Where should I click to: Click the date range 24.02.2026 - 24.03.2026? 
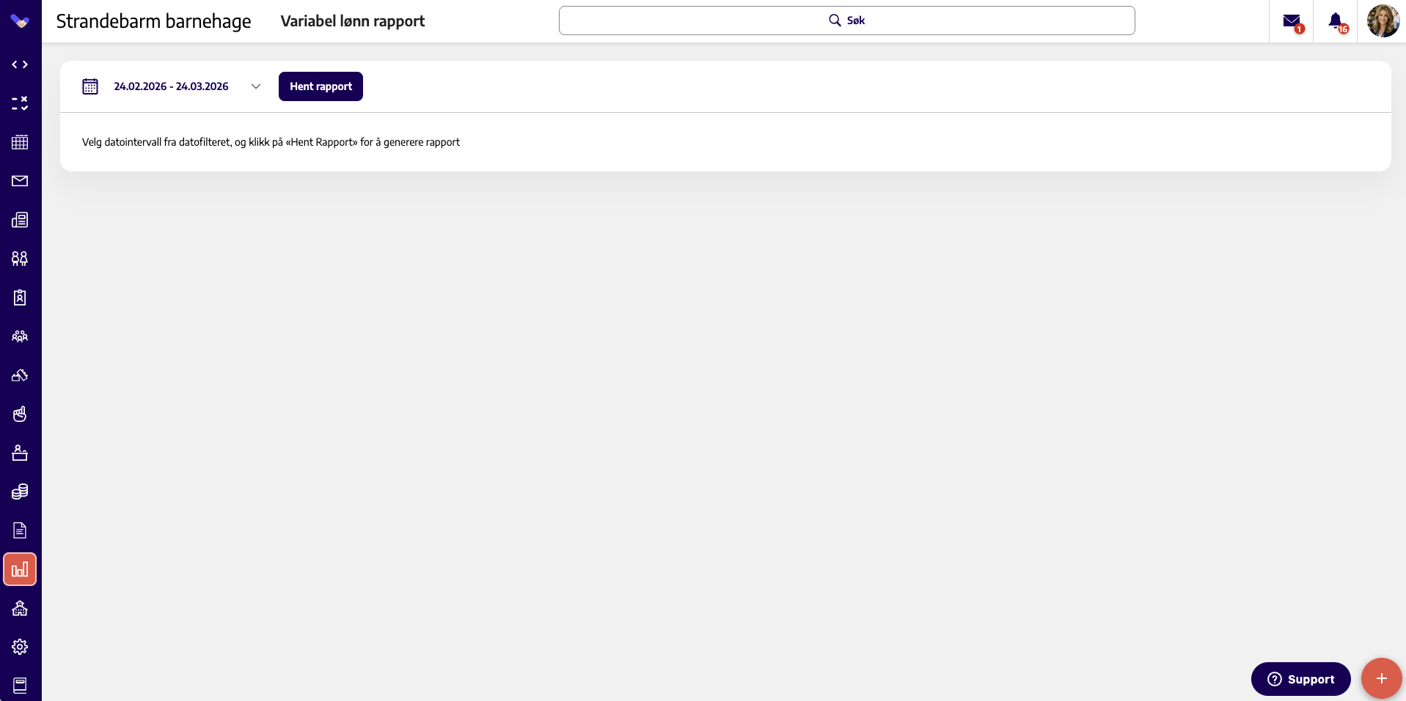pos(171,86)
